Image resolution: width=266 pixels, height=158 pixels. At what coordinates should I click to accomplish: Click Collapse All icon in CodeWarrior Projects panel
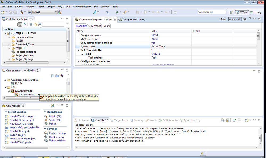[x=31, y=24]
